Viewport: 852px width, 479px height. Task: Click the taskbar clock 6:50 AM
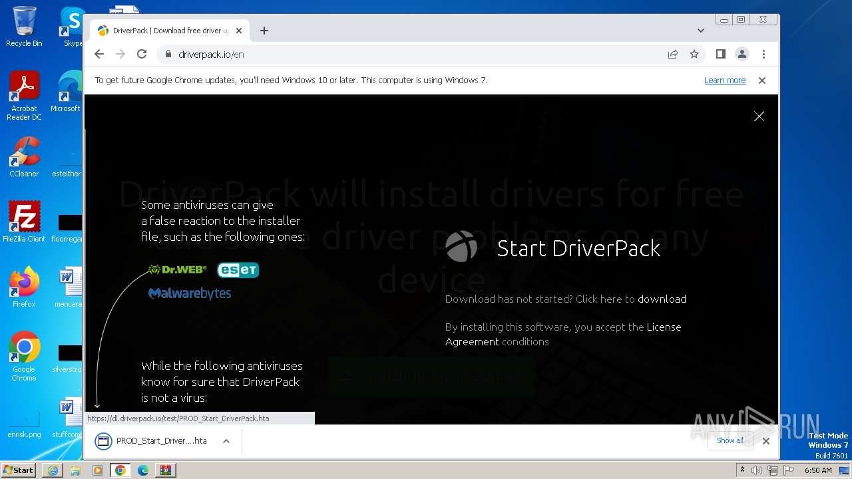click(818, 470)
